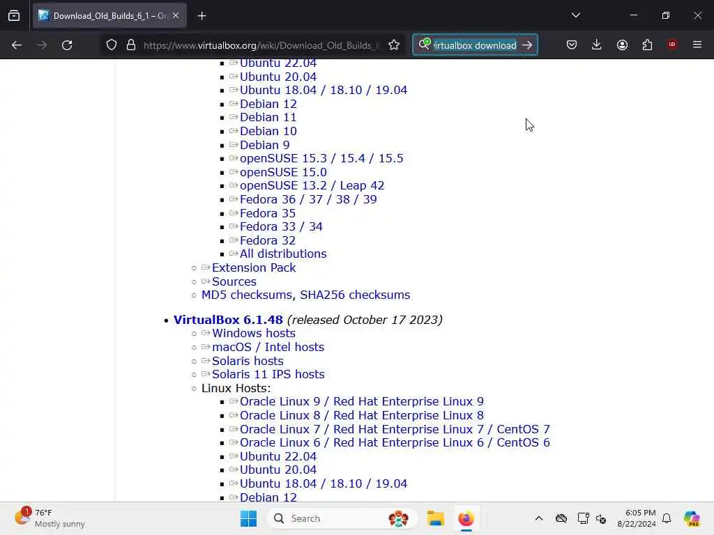
Task: Open Oracle Linux 8 / RHEL 8 link
Action: coord(362,415)
